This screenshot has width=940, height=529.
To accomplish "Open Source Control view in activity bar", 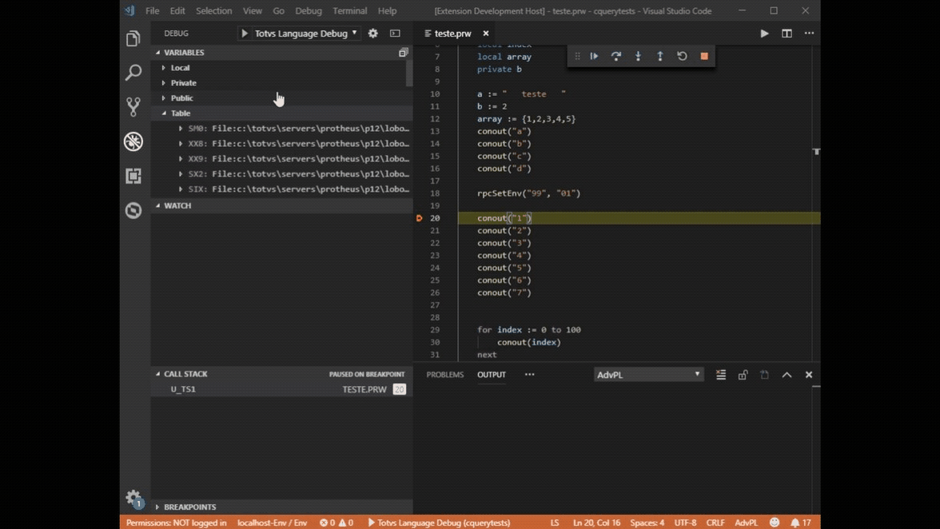I will 133,106.
